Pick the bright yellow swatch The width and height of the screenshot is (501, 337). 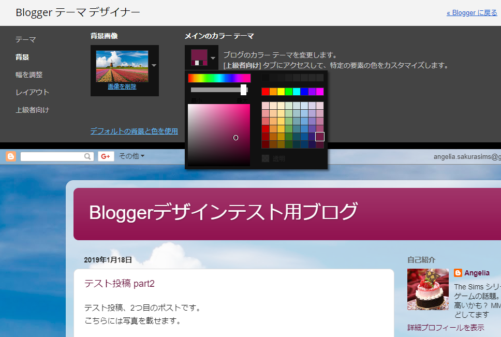[281, 92]
